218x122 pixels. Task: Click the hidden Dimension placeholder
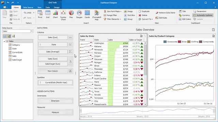coord(55,101)
